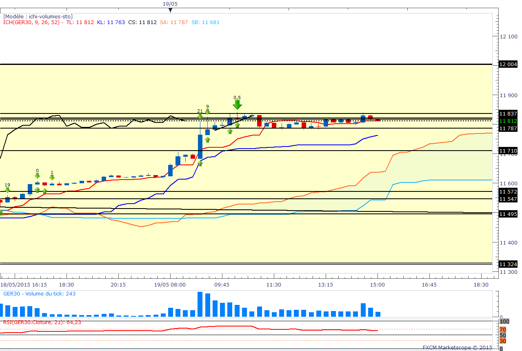
Task: Click the RSI oversold level 30 label
Action: point(503,341)
